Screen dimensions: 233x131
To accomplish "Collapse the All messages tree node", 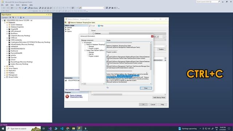I will point(83,43).
